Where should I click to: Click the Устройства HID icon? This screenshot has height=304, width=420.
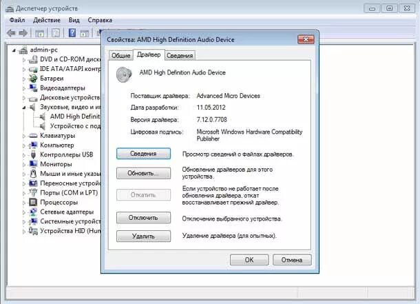pyautogui.click(x=33, y=231)
